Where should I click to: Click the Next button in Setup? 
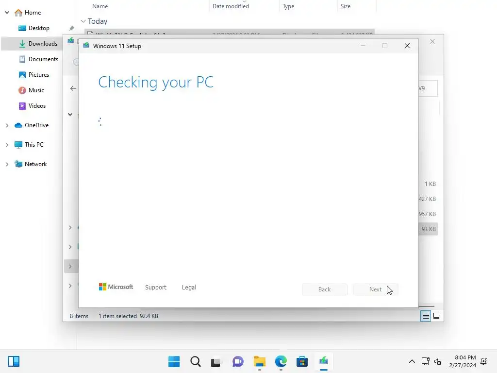tap(375, 289)
